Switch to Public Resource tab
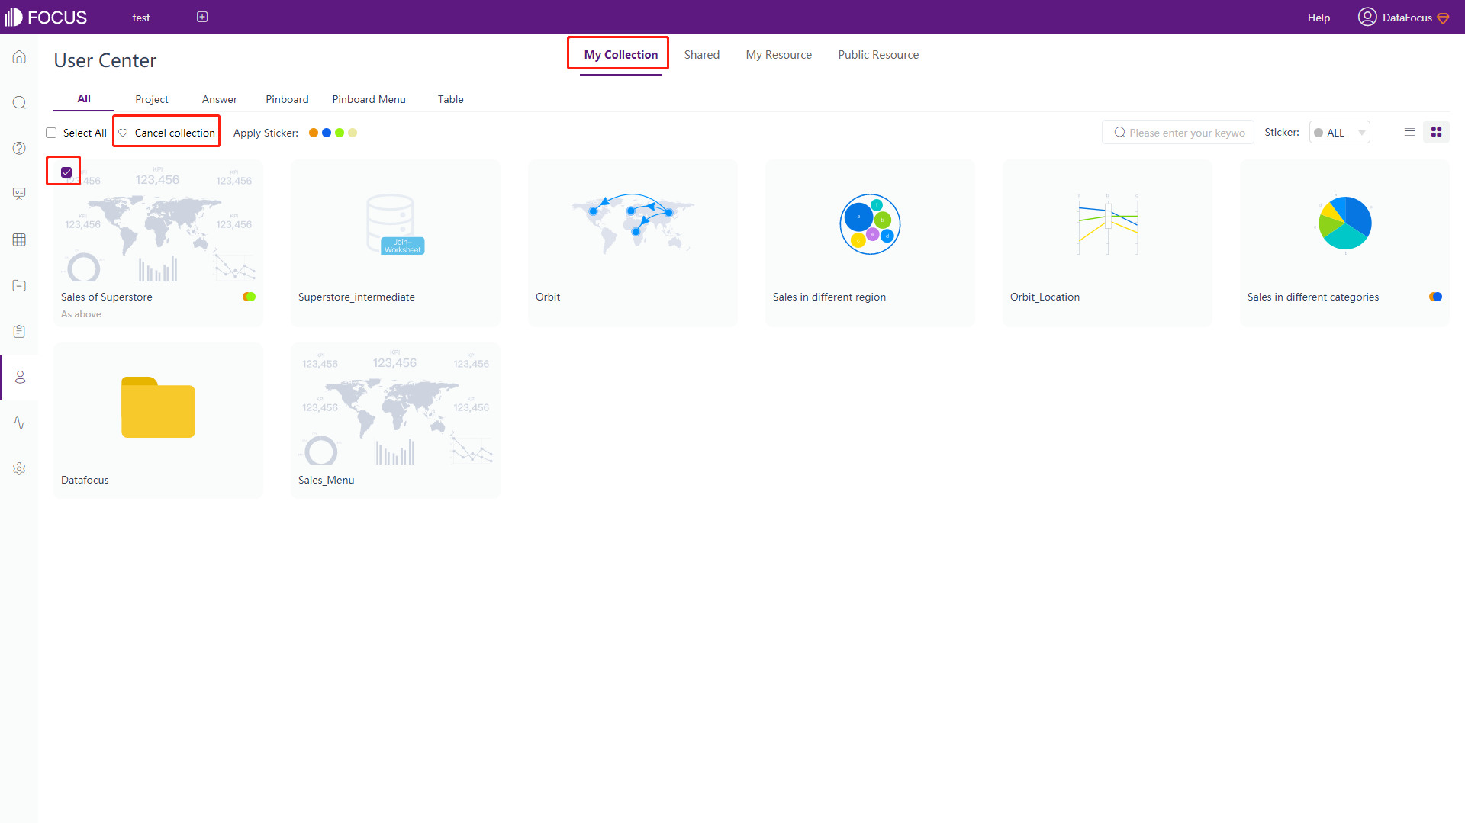1465x823 pixels. point(878,55)
